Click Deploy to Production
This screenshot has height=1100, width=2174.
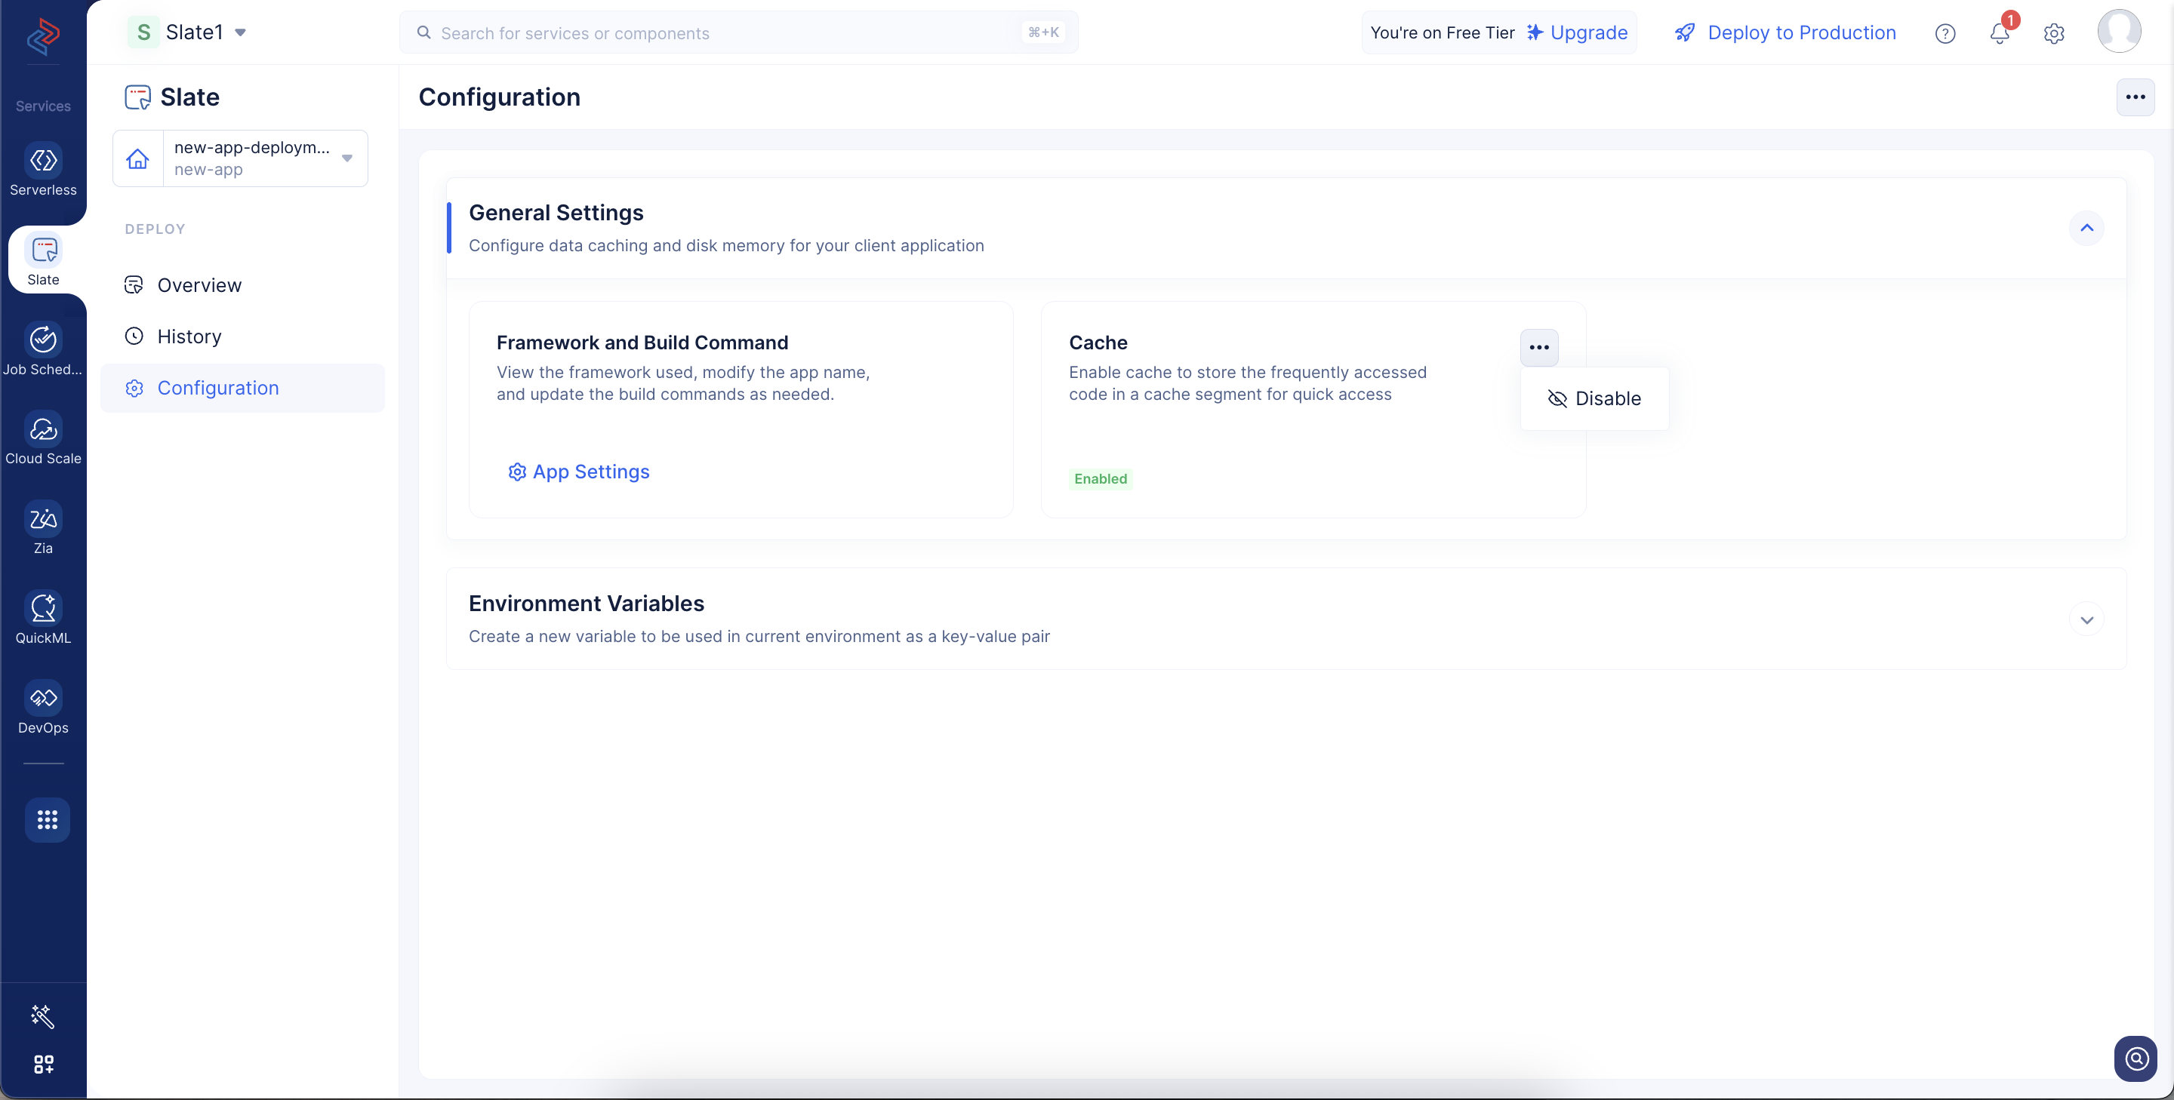[x=1785, y=33]
